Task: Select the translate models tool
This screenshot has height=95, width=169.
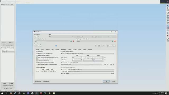Action: 168,8
